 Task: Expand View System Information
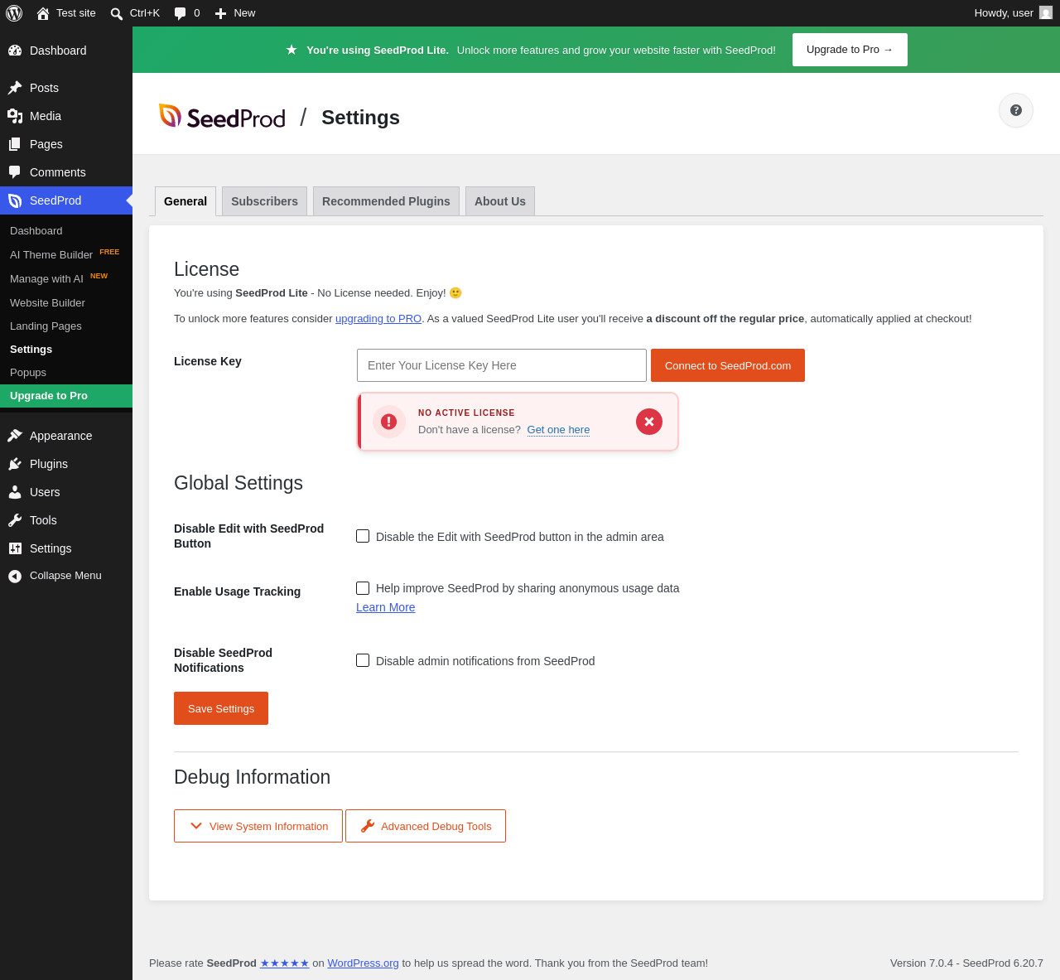258,826
